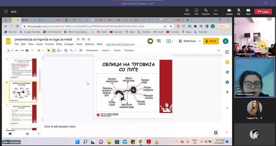Image resolution: width=276 pixels, height=146 pixels.
Task: Open the Insert menu
Action: pyautogui.click(x=39, y=44)
